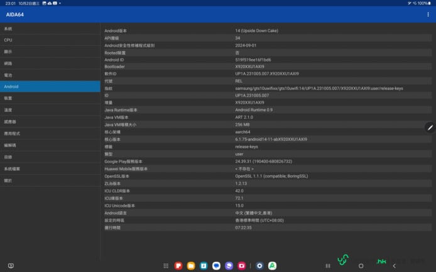The width and height of the screenshot is (436, 272).
Task: Open the 溫度 temperature section
Action: [50, 110]
